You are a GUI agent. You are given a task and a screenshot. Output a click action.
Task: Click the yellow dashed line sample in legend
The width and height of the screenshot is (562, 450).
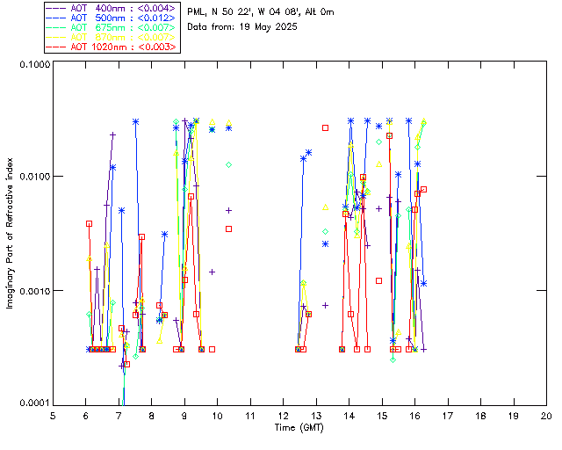click(x=56, y=37)
